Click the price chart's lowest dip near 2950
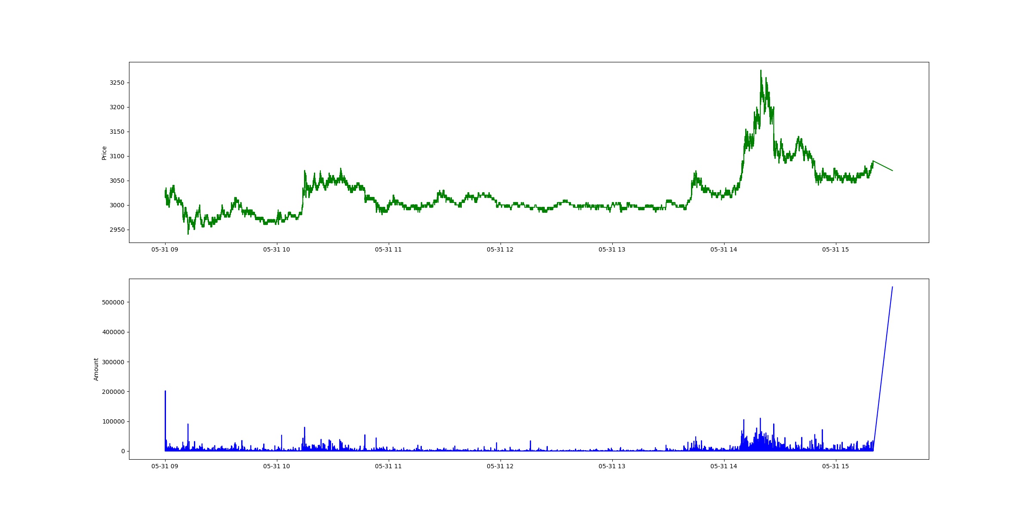This screenshot has height=516, width=1032. [x=188, y=233]
